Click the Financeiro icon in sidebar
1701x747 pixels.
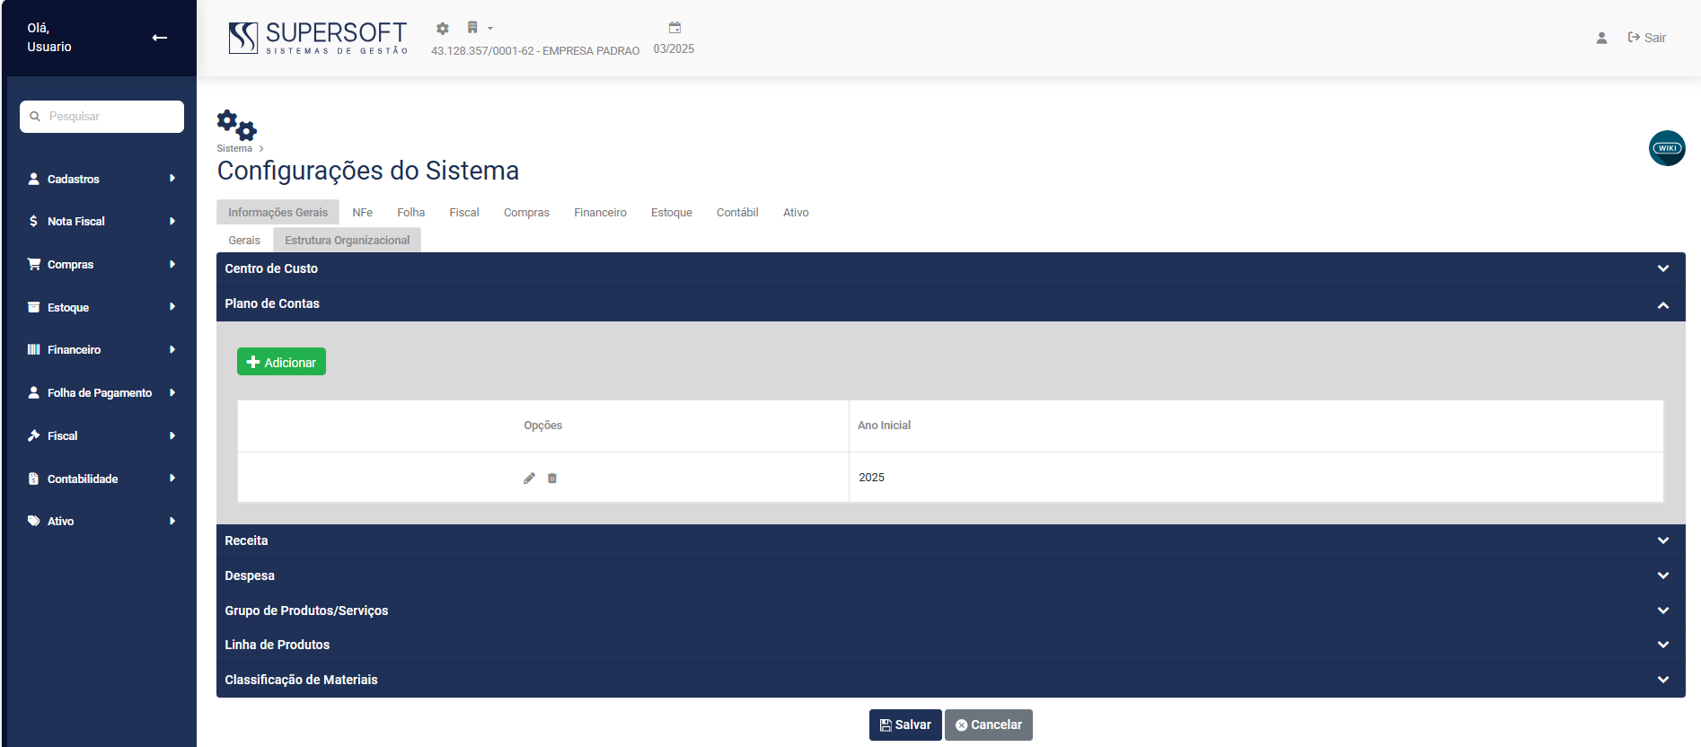tap(33, 349)
